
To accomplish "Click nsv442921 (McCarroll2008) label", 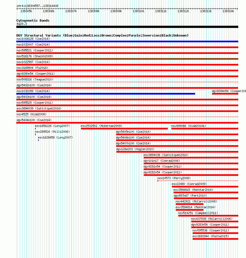I will coord(196,201).
